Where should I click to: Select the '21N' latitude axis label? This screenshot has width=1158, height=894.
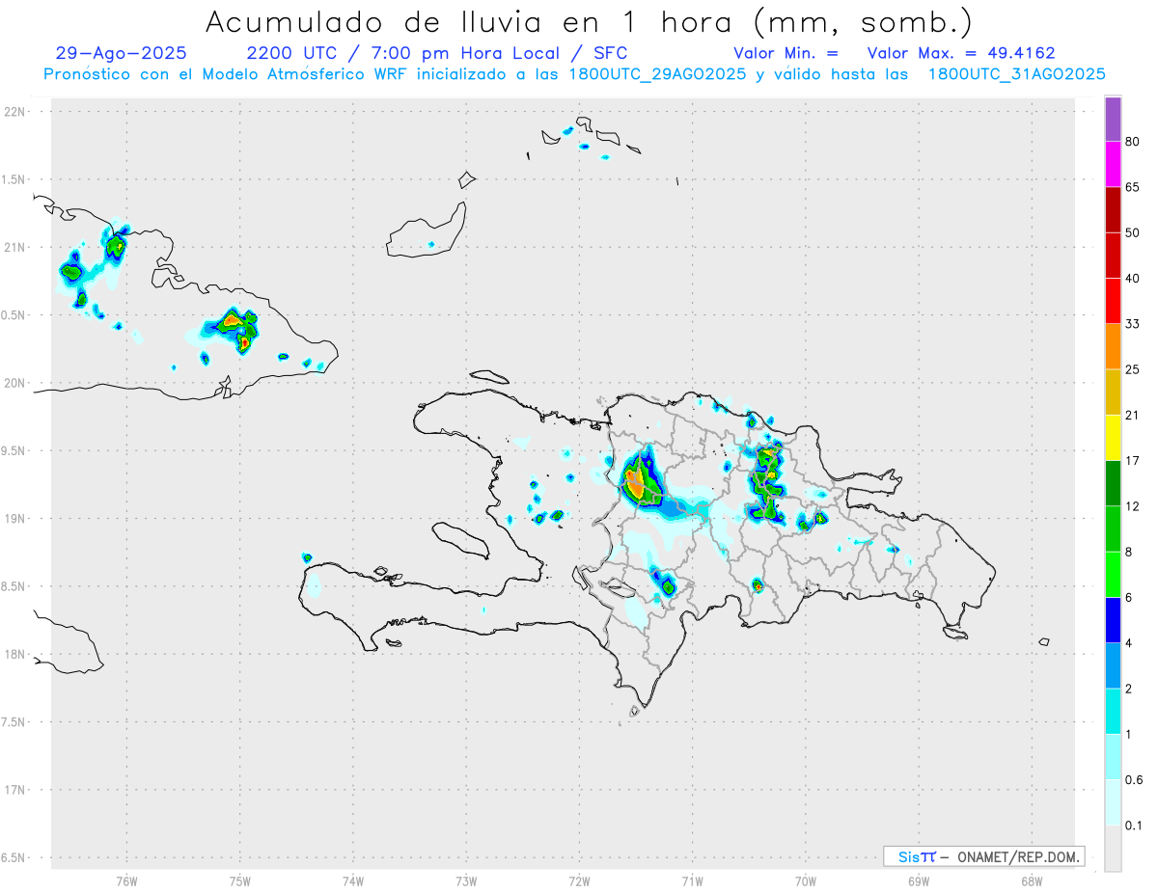pyautogui.click(x=15, y=248)
